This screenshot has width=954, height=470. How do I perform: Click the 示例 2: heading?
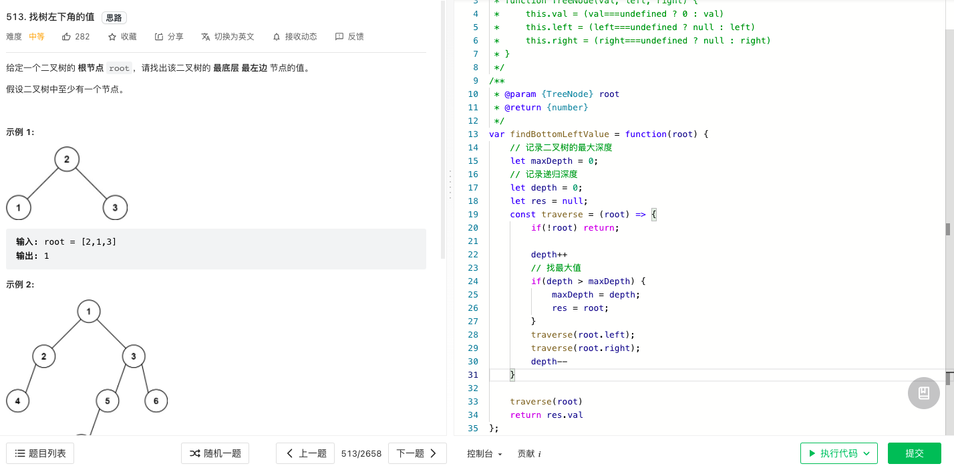coord(20,284)
